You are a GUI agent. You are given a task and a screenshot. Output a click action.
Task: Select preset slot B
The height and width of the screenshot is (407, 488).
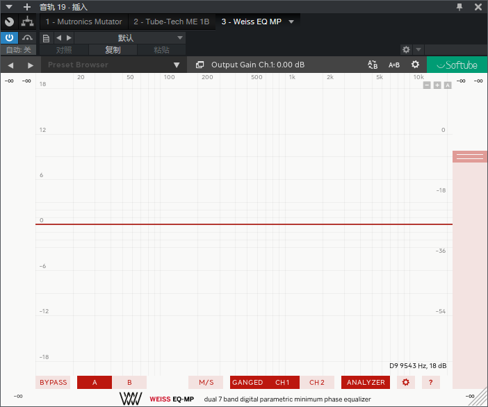[x=129, y=383]
